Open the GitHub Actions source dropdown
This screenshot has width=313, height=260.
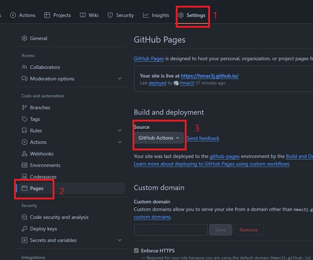(x=159, y=138)
